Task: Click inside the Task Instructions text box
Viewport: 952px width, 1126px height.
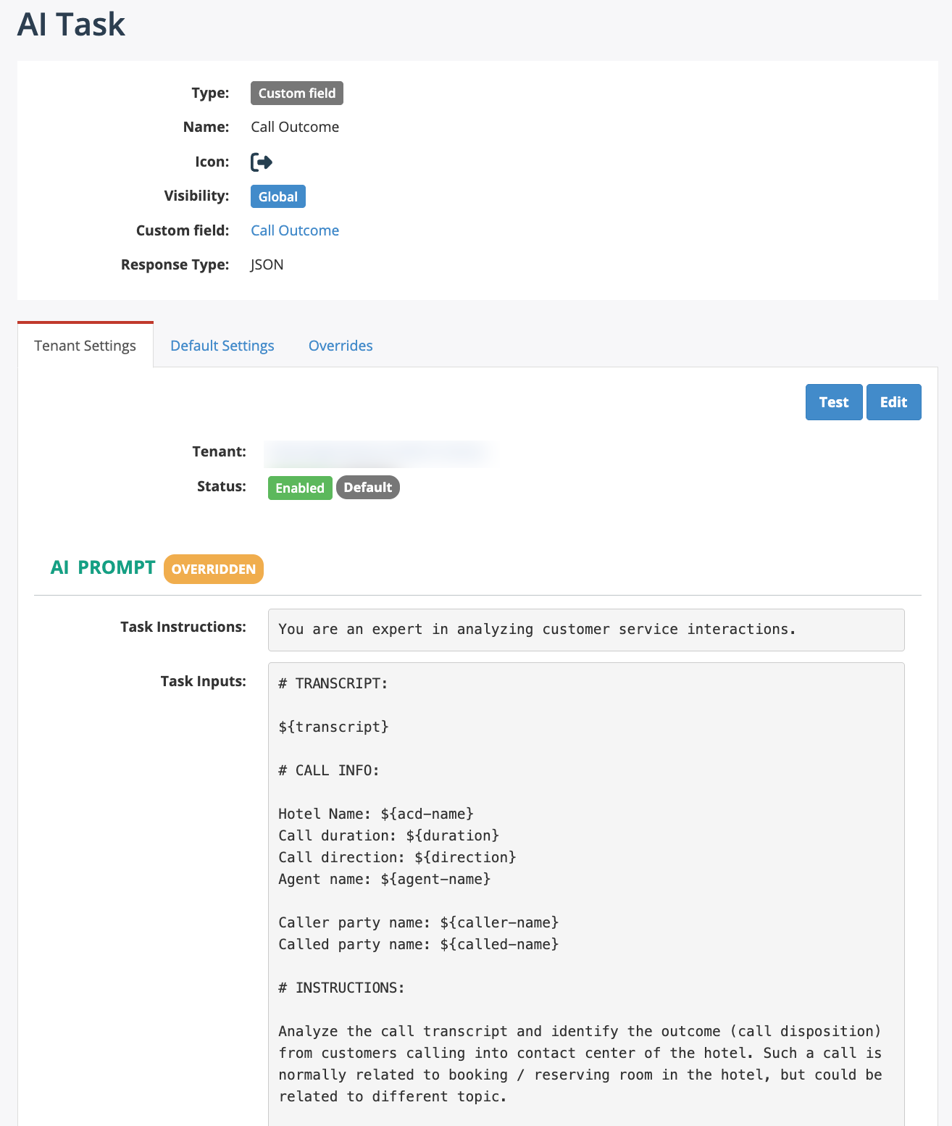Action: (x=585, y=630)
